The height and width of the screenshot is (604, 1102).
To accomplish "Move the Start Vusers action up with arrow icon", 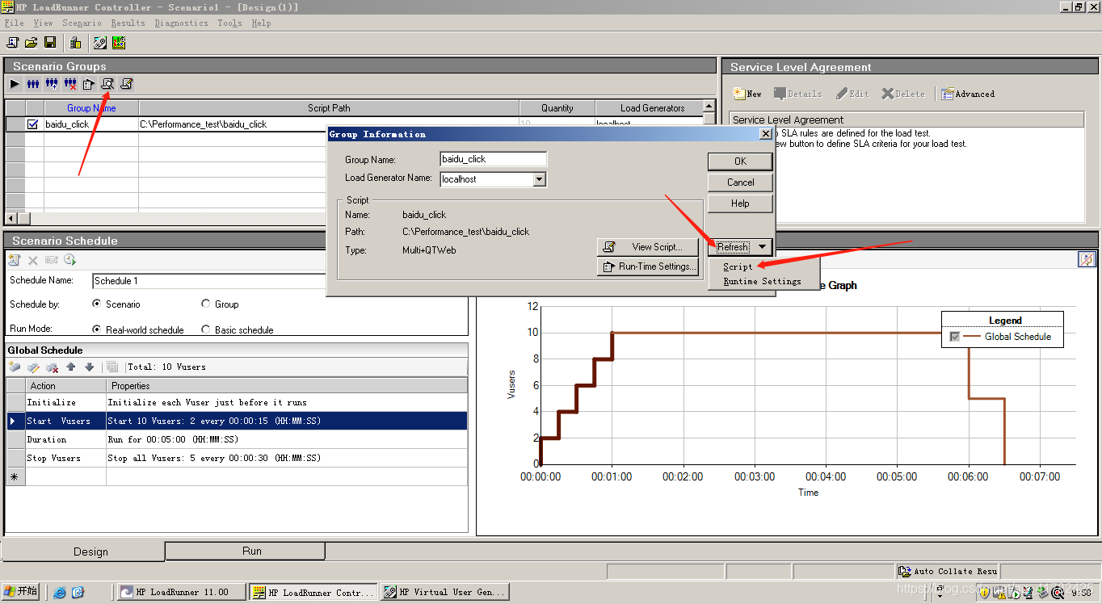I will 72,367.
